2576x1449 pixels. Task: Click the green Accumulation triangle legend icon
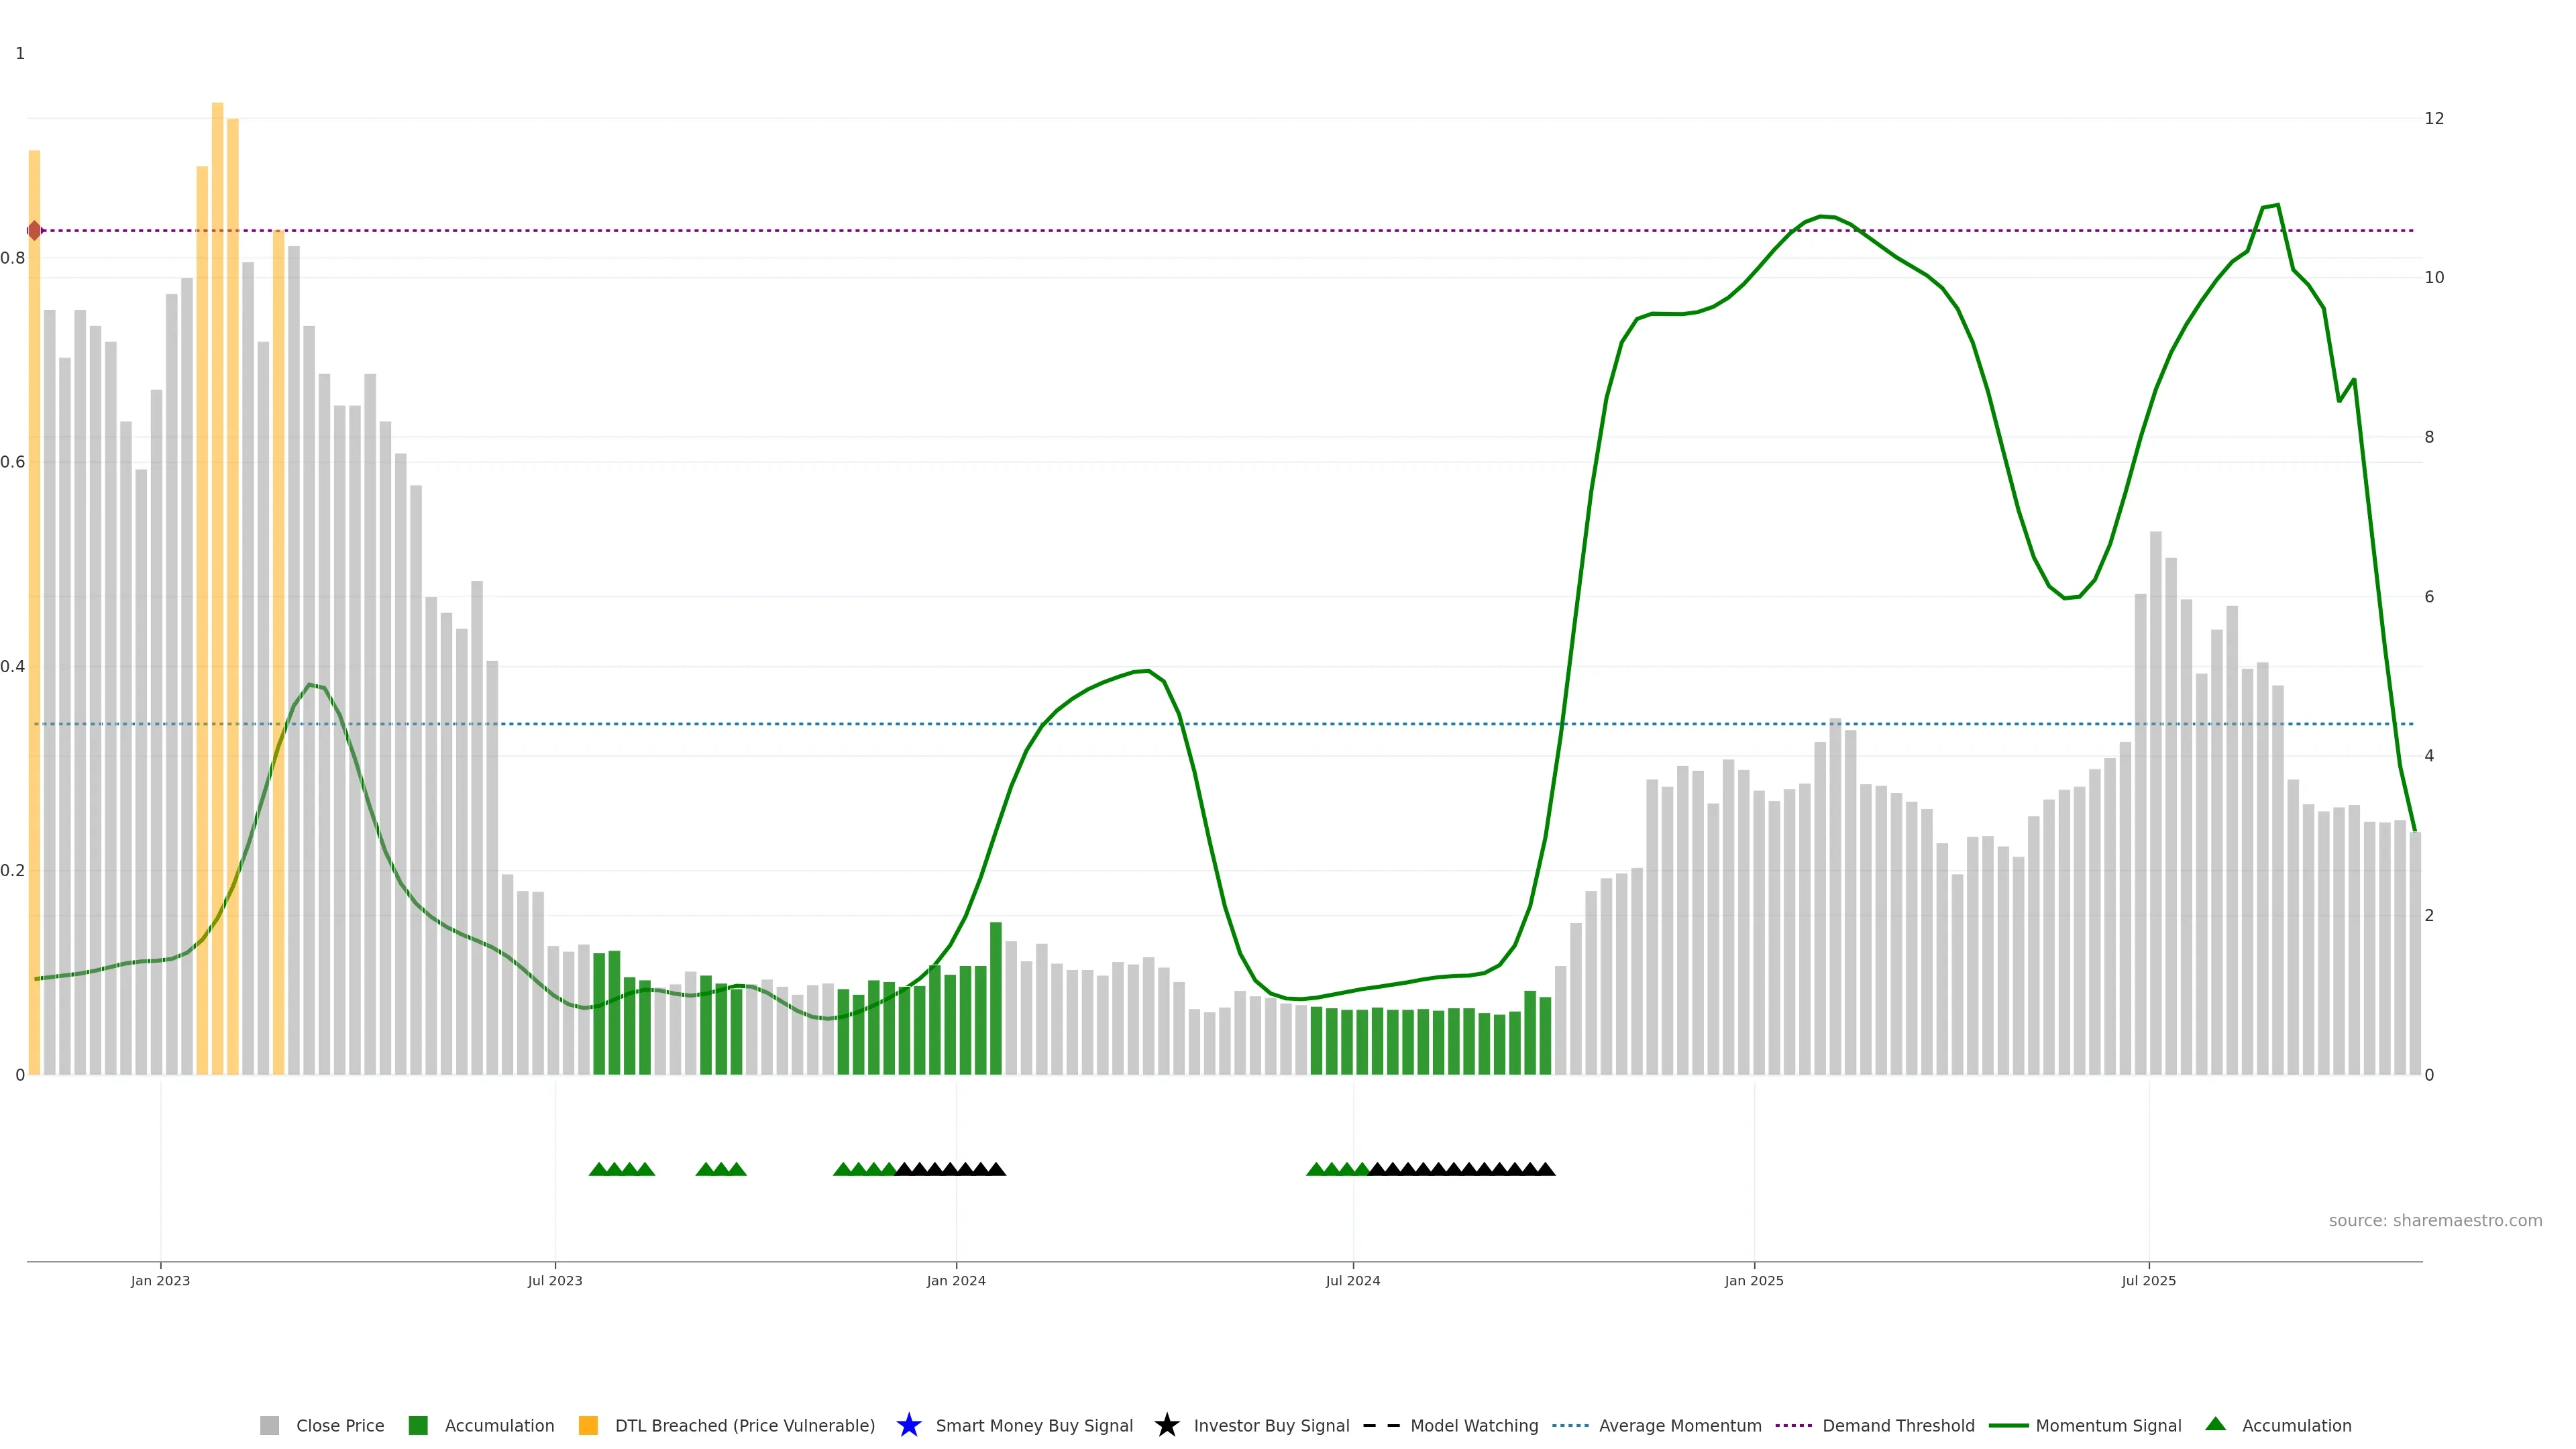coord(2215,1424)
